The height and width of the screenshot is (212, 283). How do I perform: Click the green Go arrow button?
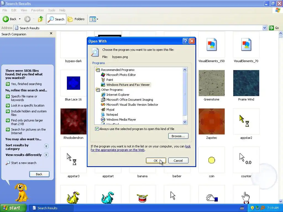(x=271, y=28)
